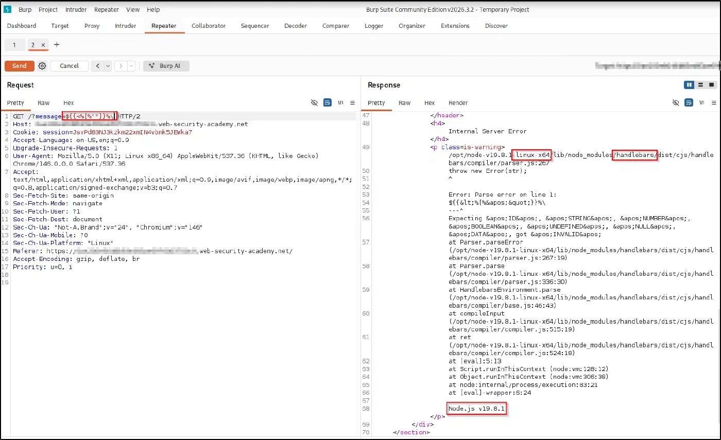Click the User-Agent header line in request
Image resolution: width=721 pixels, height=440 pixels.
(166, 160)
